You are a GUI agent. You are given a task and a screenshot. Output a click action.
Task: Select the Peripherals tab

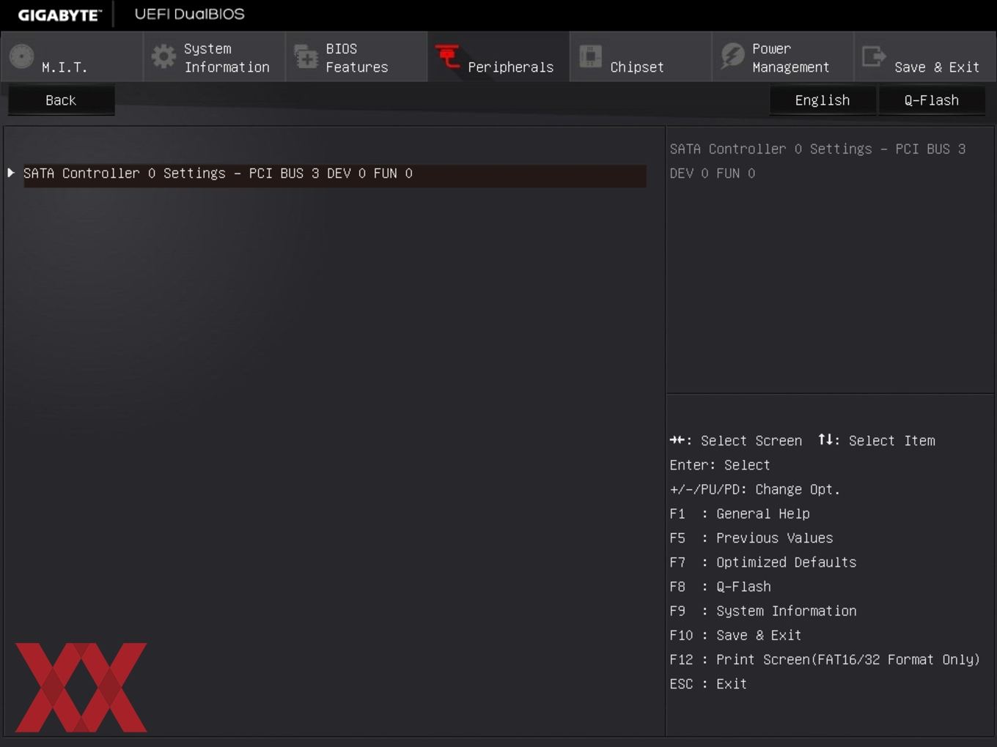(x=498, y=56)
